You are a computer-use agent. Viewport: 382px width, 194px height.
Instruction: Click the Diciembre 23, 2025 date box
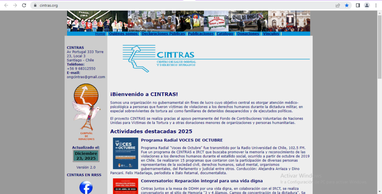click(x=86, y=156)
